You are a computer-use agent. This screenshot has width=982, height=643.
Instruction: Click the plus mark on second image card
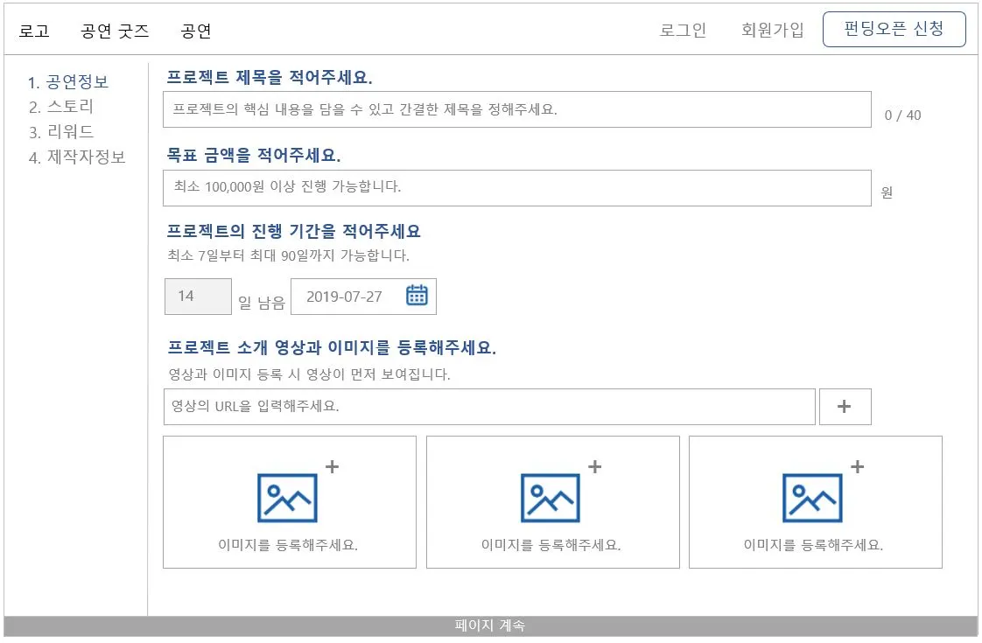click(595, 466)
